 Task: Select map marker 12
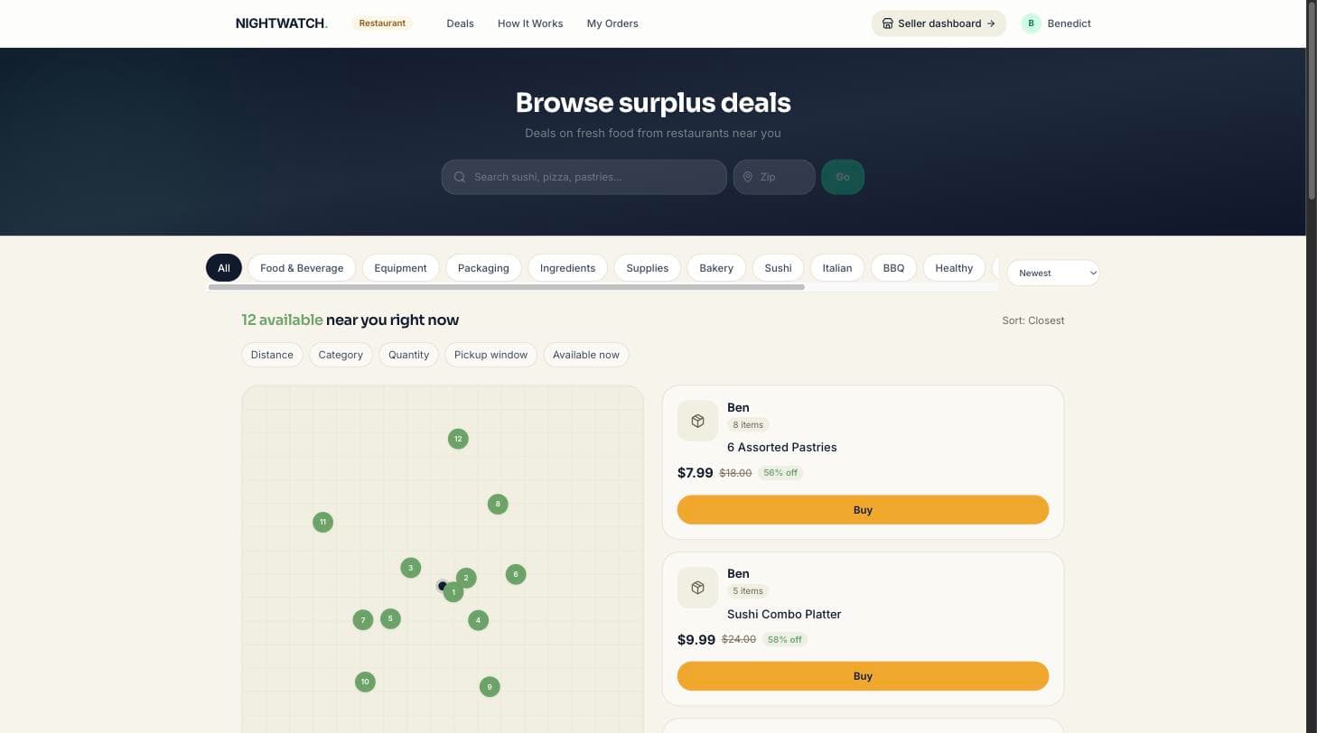click(x=458, y=439)
